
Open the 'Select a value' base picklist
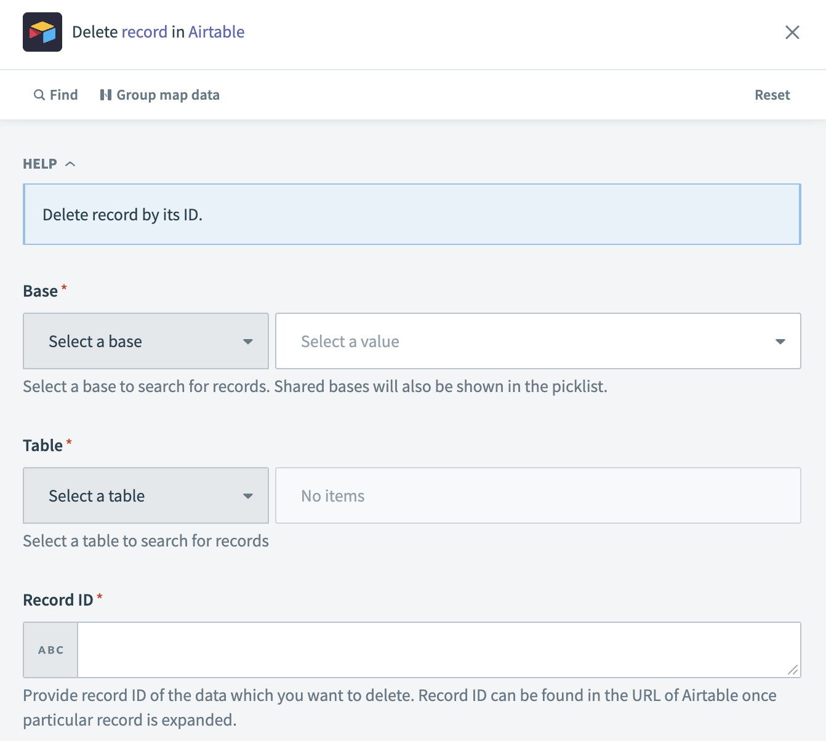(537, 342)
